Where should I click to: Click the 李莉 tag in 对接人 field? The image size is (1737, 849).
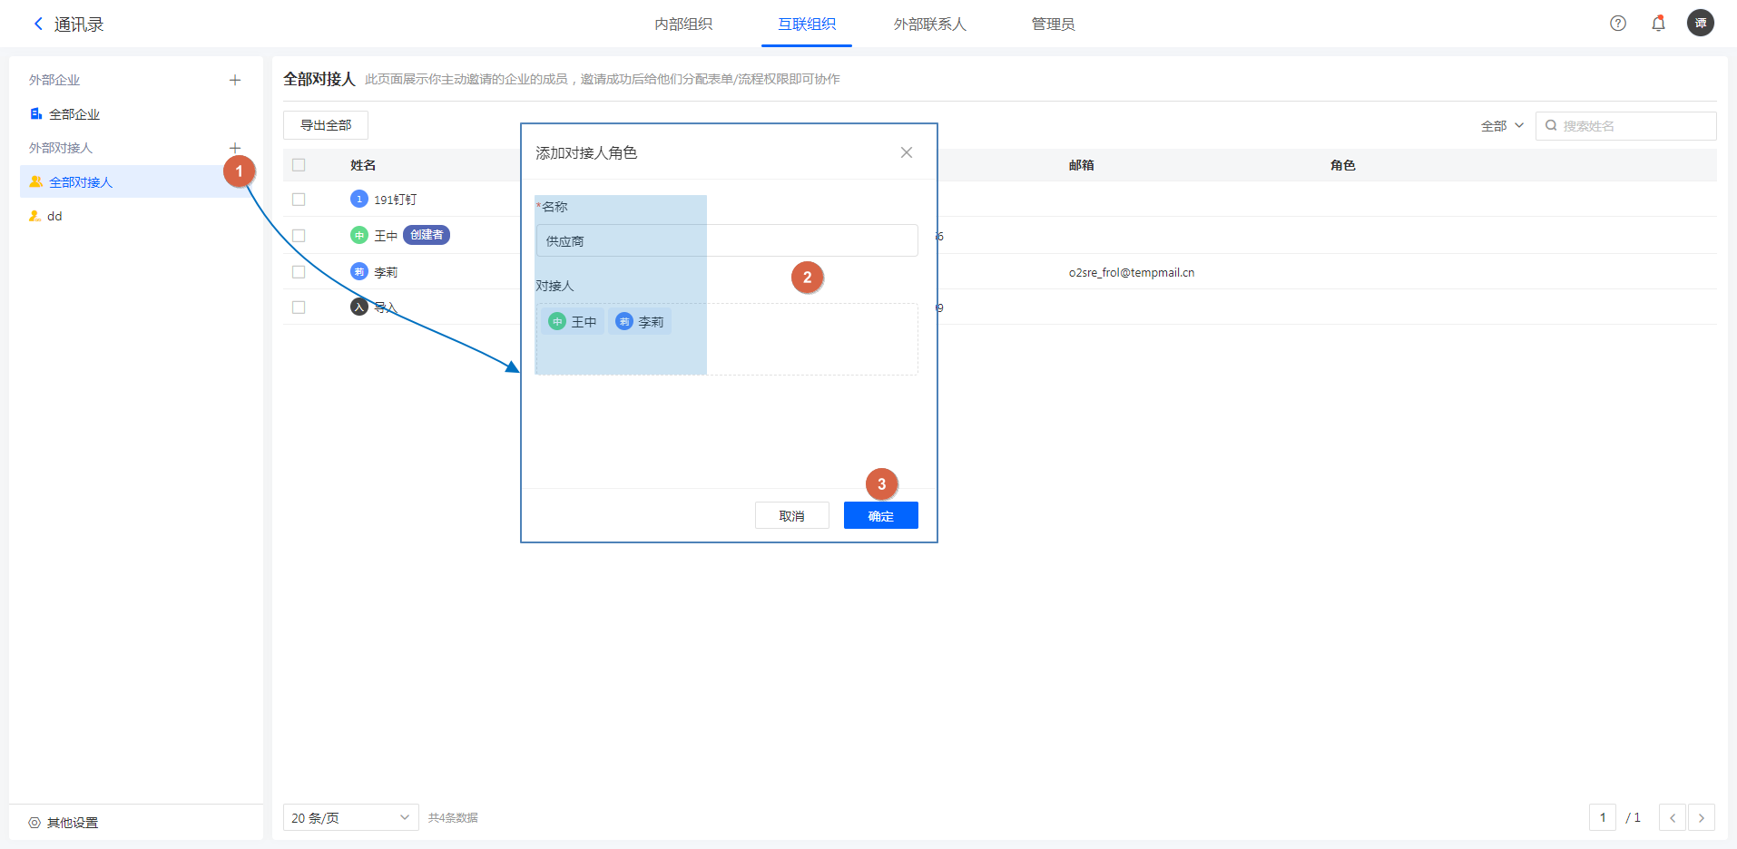click(x=640, y=322)
